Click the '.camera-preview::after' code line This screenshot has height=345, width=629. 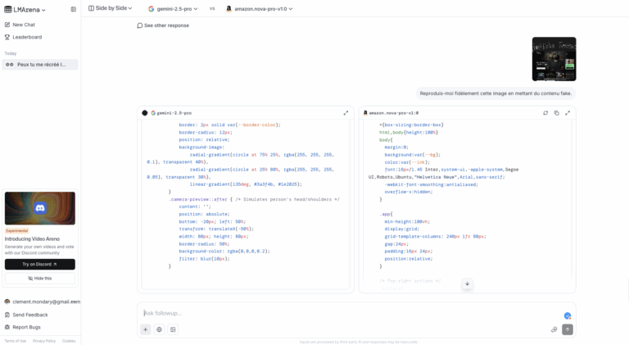click(254, 199)
